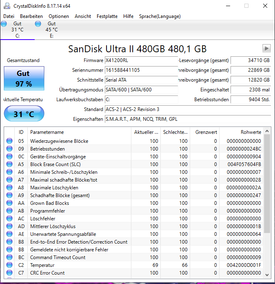275x284 pixels.
Task: Click the Grenzwert column header
Action: click(204, 132)
